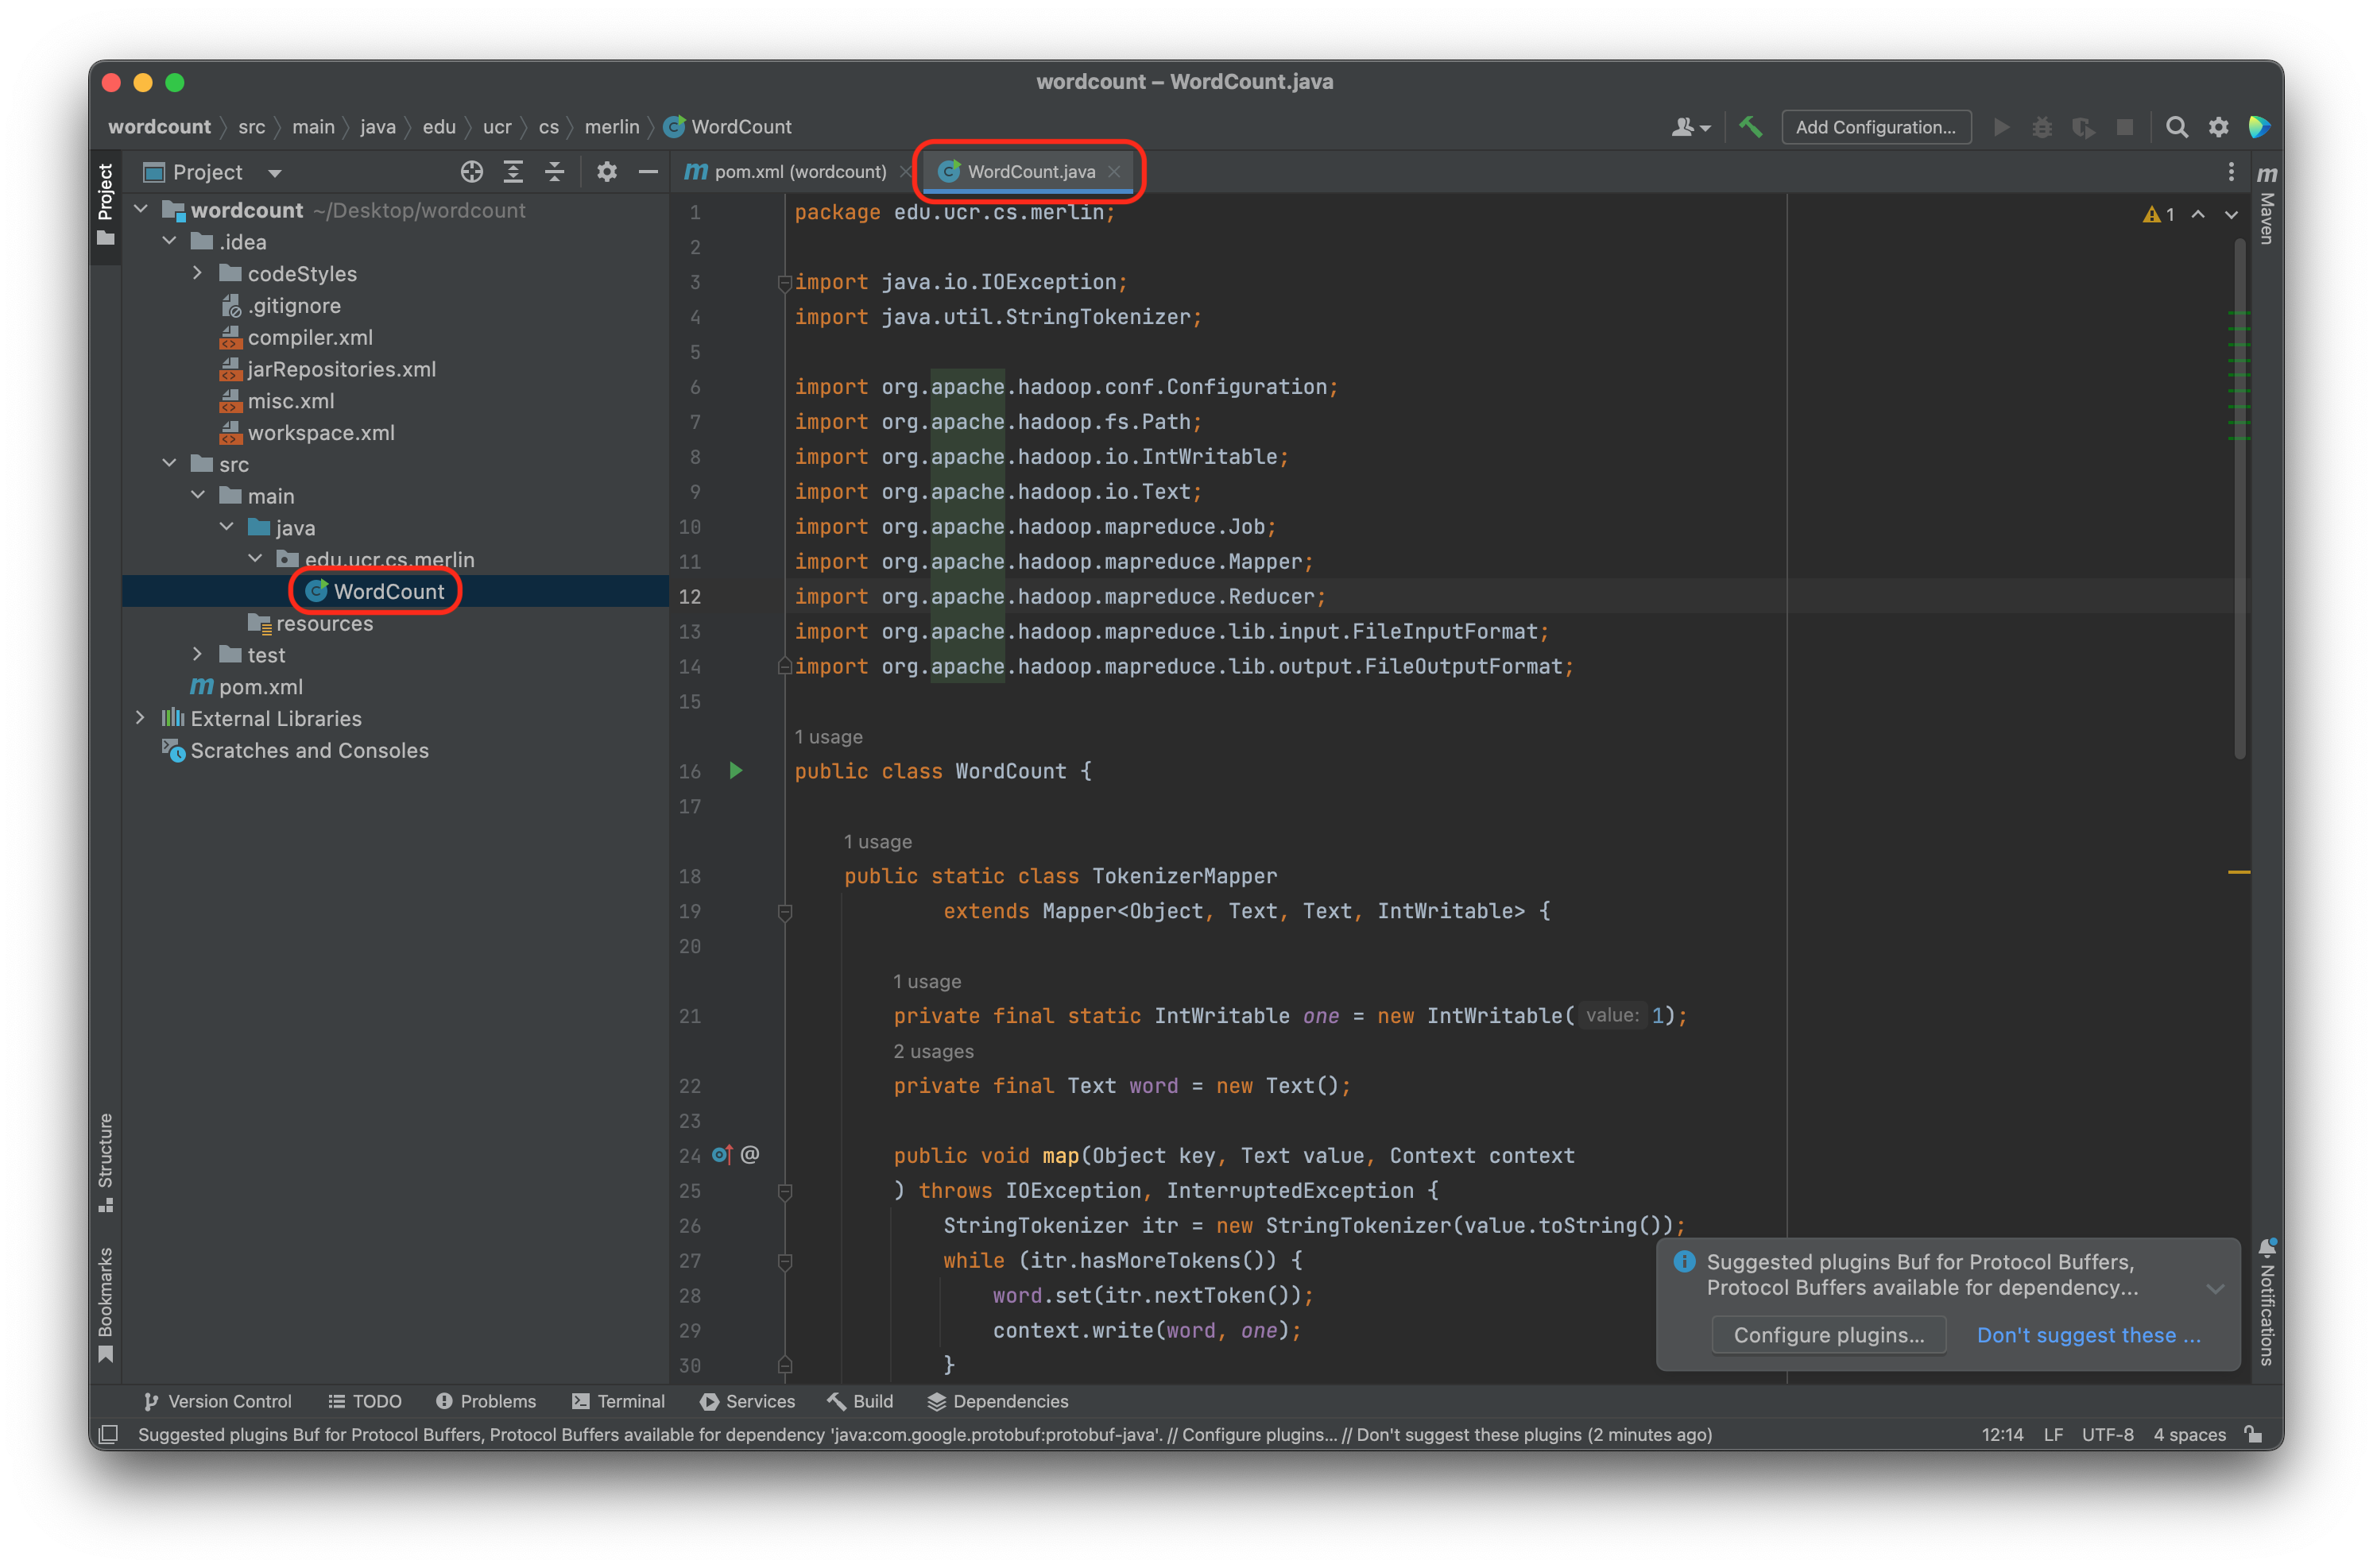Open Search Everywhere magnifier icon
The height and width of the screenshot is (1568, 2373).
[x=2176, y=127]
